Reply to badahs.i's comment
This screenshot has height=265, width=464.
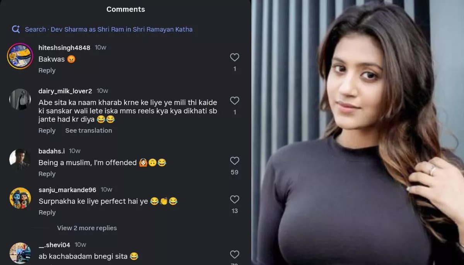click(47, 174)
